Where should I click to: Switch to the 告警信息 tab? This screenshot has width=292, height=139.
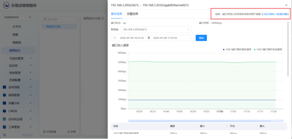(x=132, y=14)
